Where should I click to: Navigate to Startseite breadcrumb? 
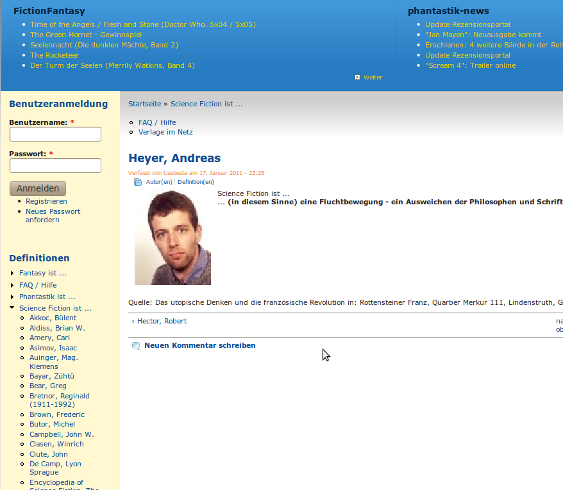pos(144,104)
